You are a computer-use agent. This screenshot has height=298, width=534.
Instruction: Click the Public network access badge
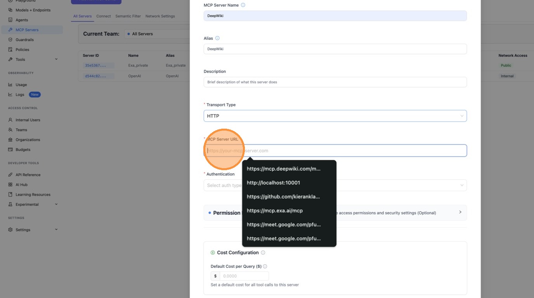506,65
